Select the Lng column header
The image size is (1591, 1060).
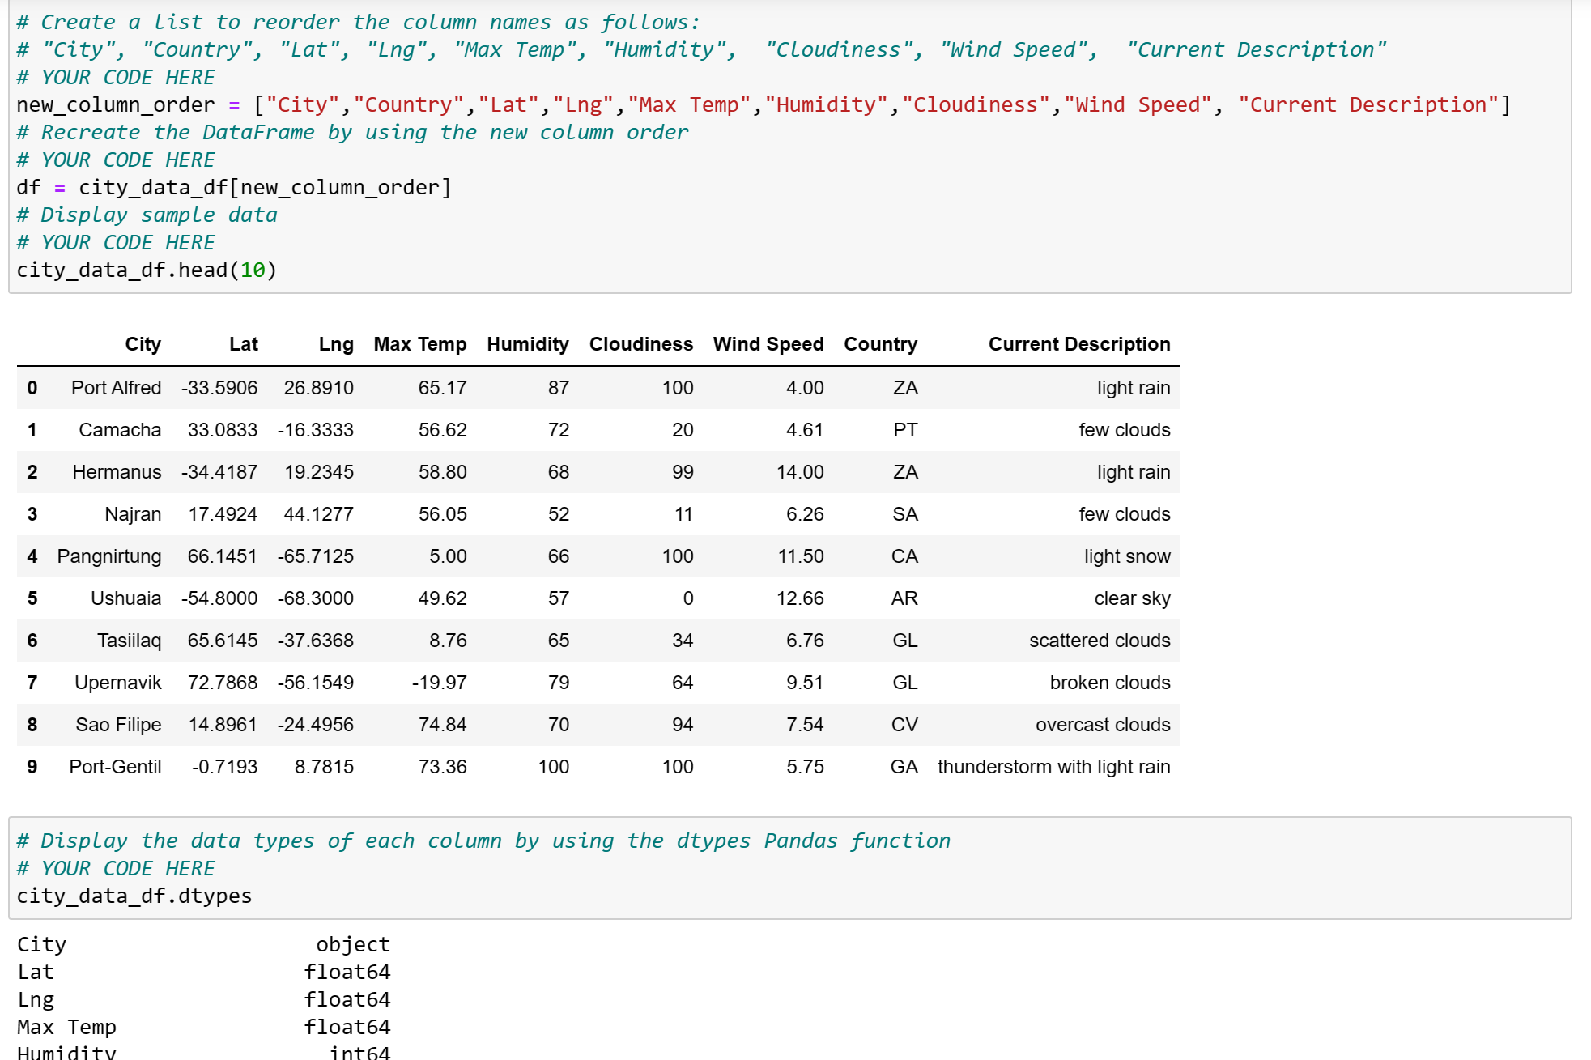[336, 344]
